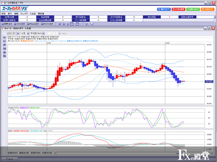Expand the arrow beside the chart toolbar icon
The image size is (217, 162).
click(89, 24)
